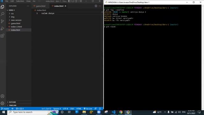204x115 pixels.
Task: Click Ln 1, Col 12 in status bar
Action: click(46, 109)
